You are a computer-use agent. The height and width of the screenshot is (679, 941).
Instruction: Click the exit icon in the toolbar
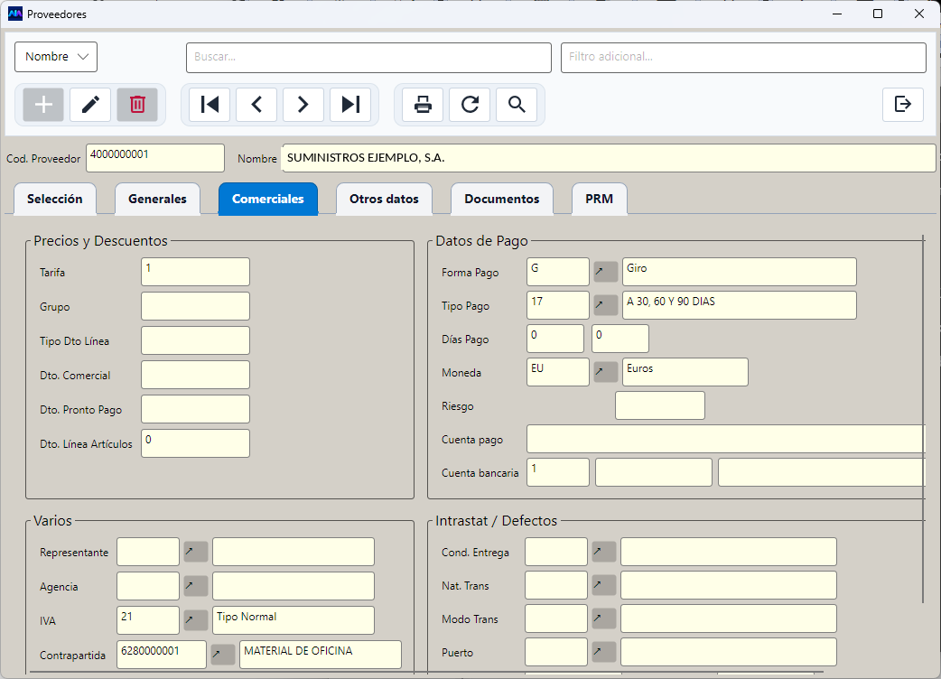(x=902, y=105)
